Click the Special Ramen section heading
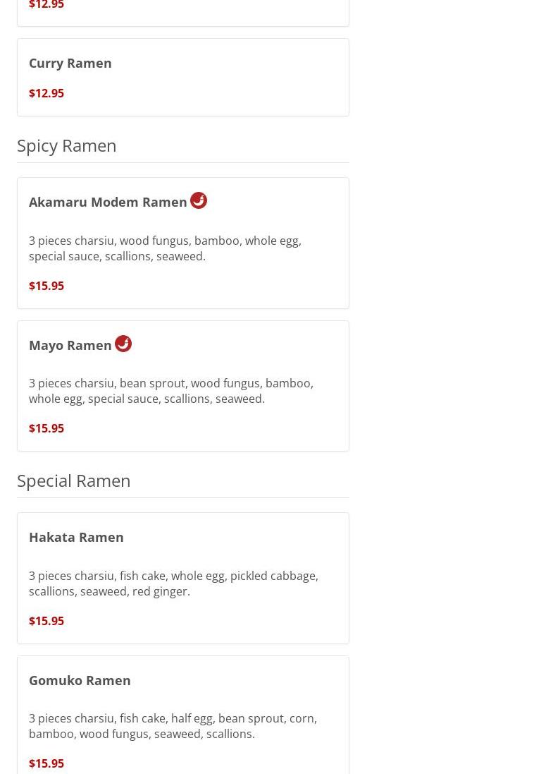This screenshot has height=774, width=553. click(73, 480)
